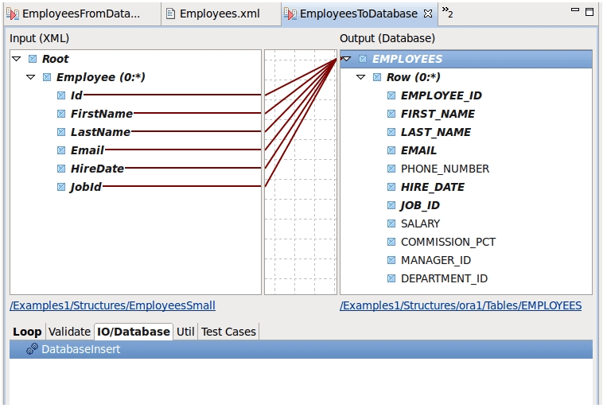607x408 pixels.
Task: Switch to the Validate tab
Action: 69,332
